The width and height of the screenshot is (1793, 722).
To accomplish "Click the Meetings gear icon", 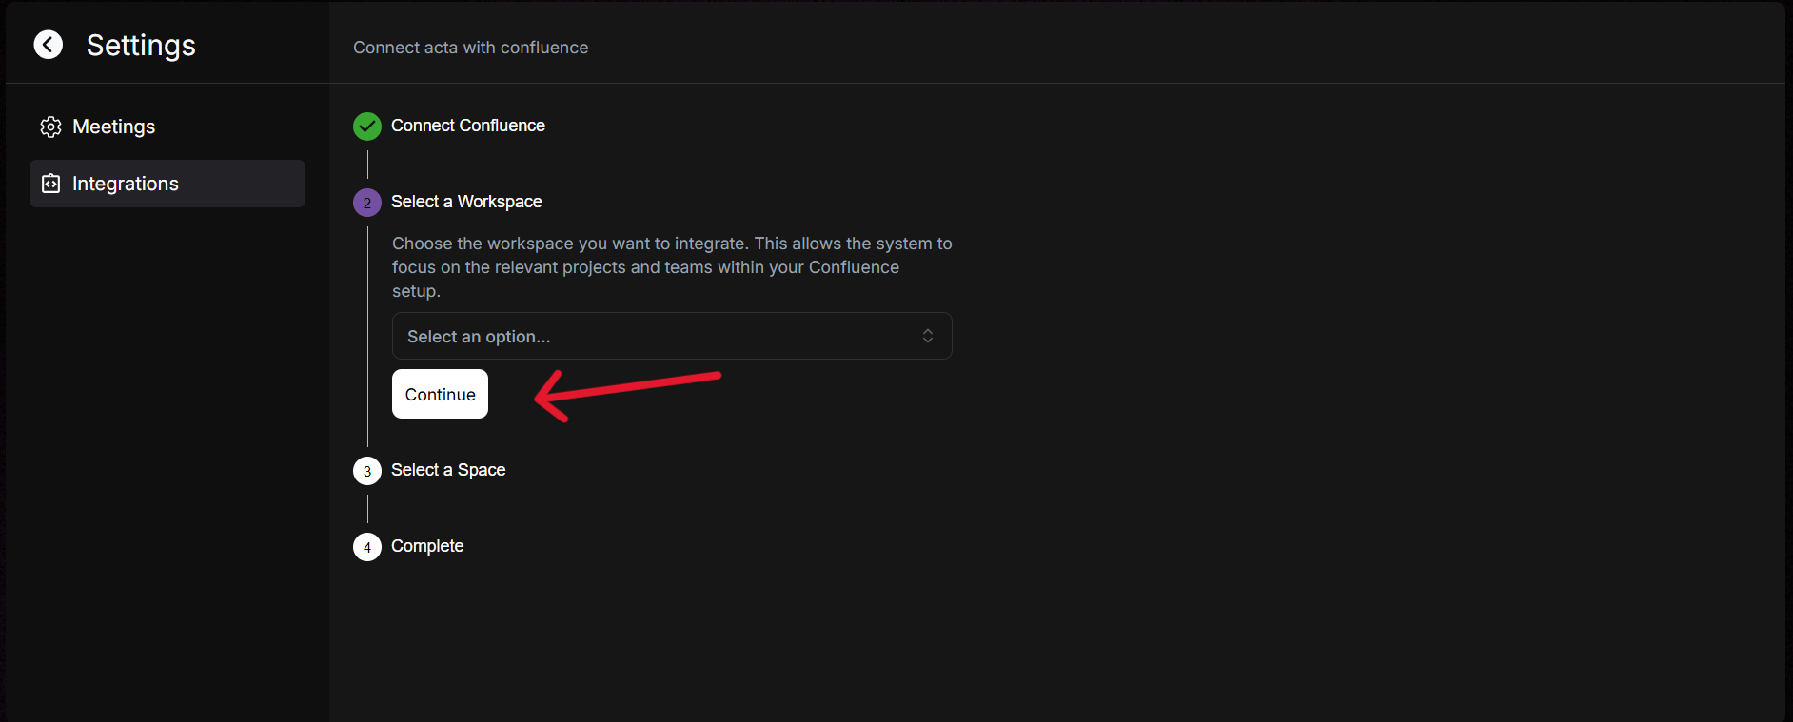I will coord(51,127).
